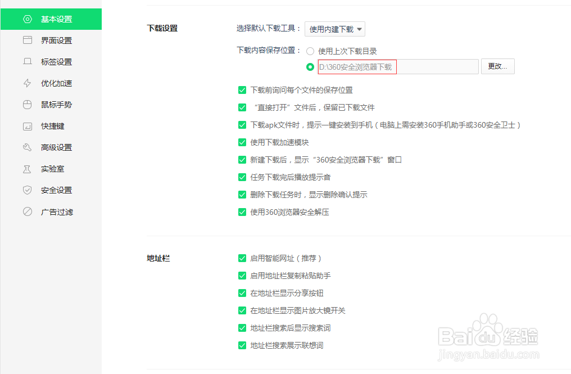Toggle 地址栏搜索展示联想词 checkbox
This screenshot has width=571, height=374.
pyautogui.click(x=242, y=345)
